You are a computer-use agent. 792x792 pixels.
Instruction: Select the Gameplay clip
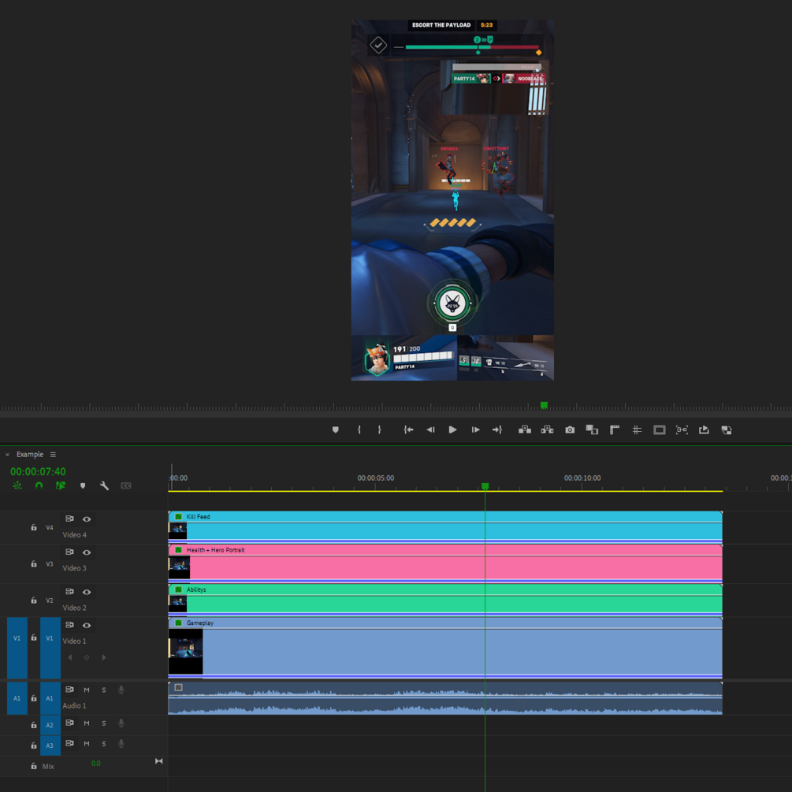[445, 648]
